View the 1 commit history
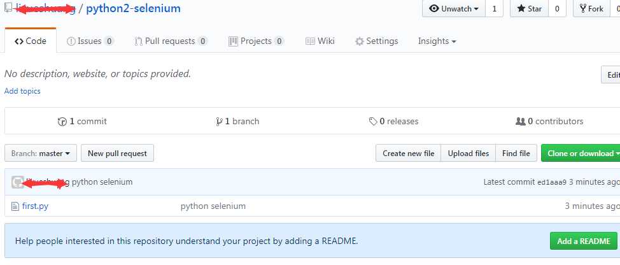The width and height of the screenshot is (620, 265). (x=82, y=122)
